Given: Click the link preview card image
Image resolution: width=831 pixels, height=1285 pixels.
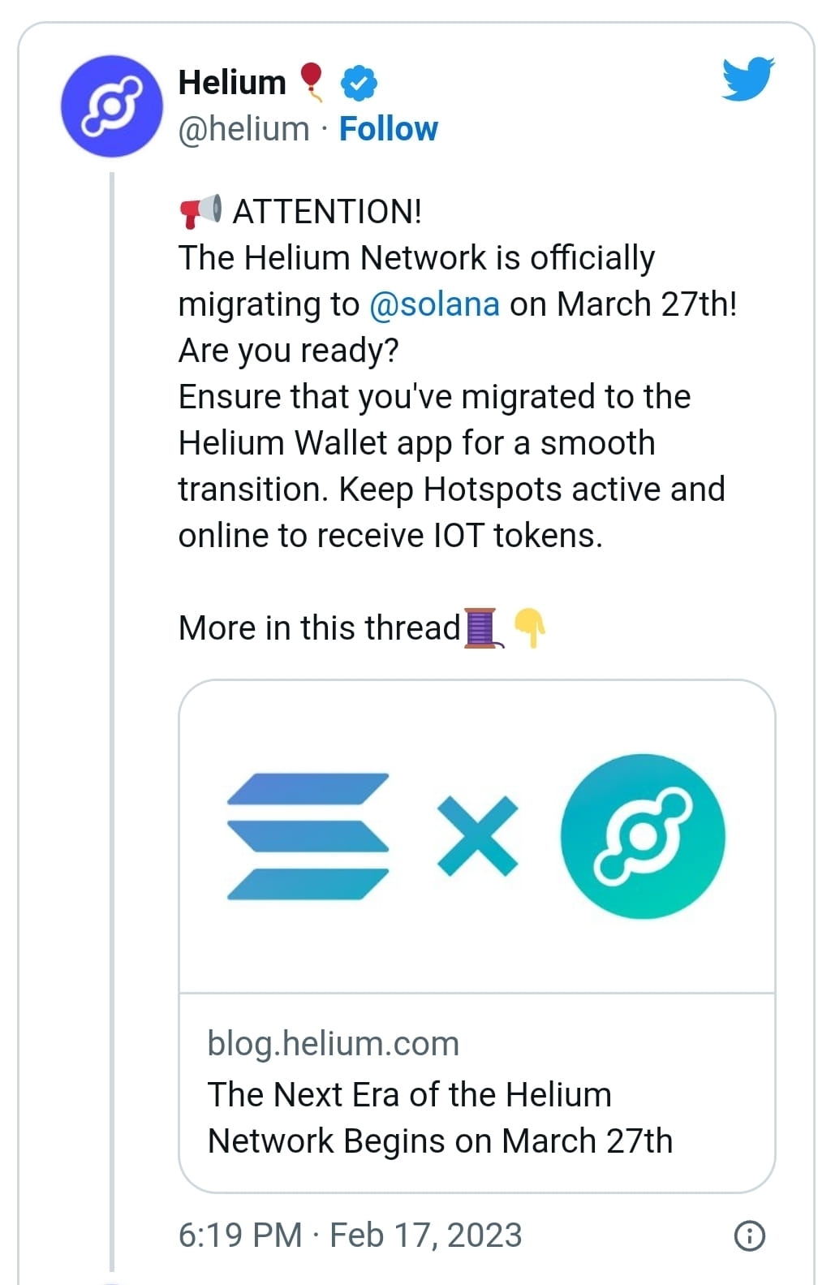Looking at the screenshot, I should (x=476, y=836).
